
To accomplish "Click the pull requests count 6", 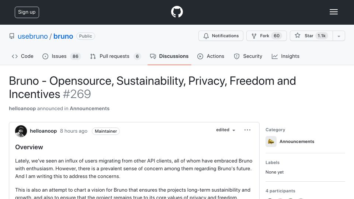I will (137, 56).
